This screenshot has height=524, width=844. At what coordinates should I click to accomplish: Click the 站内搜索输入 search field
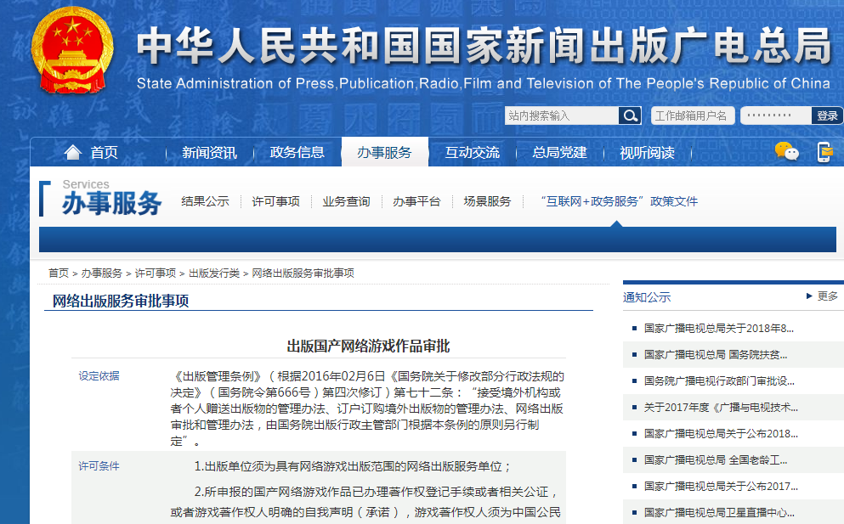[561, 116]
